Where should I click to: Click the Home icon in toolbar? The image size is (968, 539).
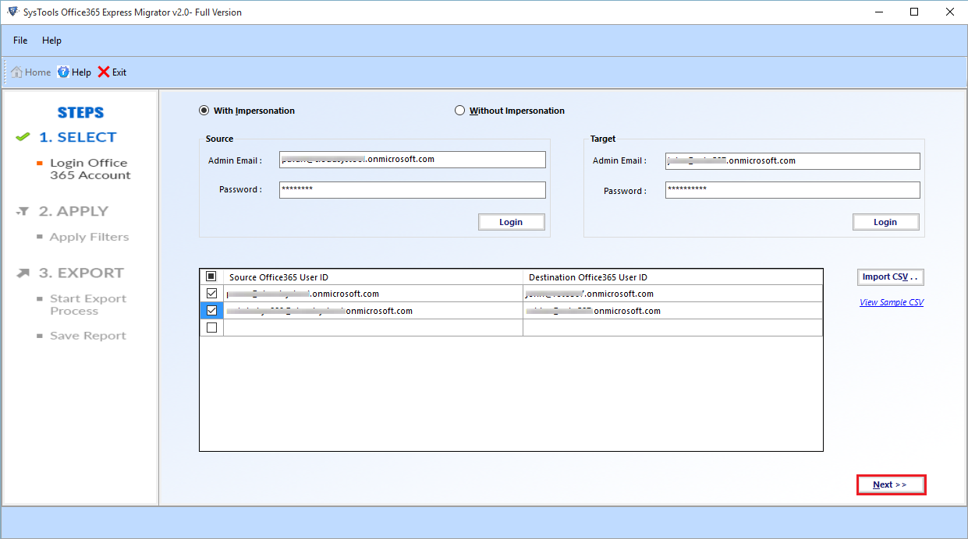pyautogui.click(x=16, y=72)
